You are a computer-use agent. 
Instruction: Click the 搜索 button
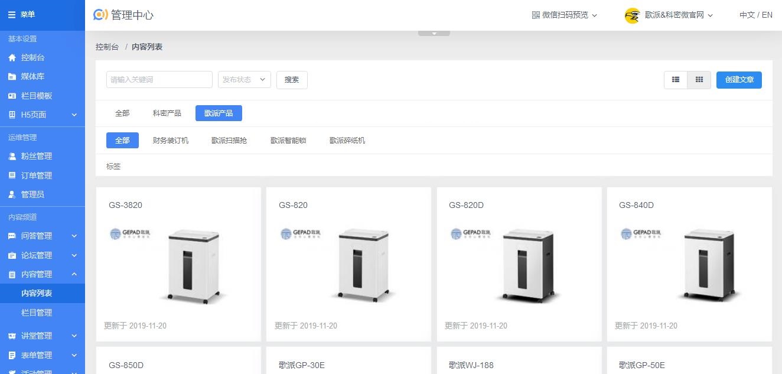click(292, 80)
